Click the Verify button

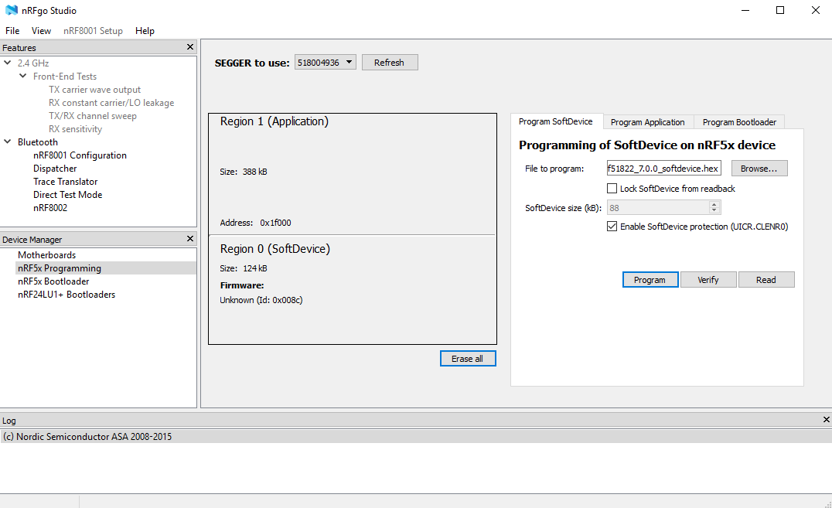(708, 280)
